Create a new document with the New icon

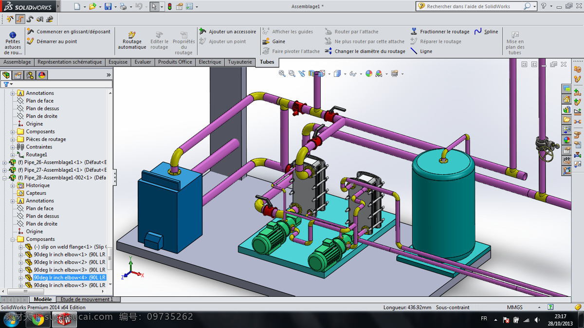pyautogui.click(x=77, y=6)
